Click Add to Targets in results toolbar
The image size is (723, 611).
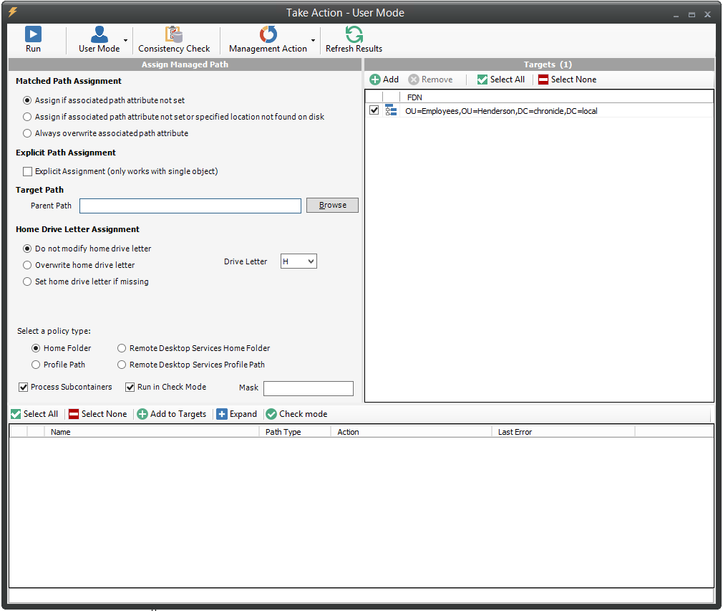pos(171,414)
